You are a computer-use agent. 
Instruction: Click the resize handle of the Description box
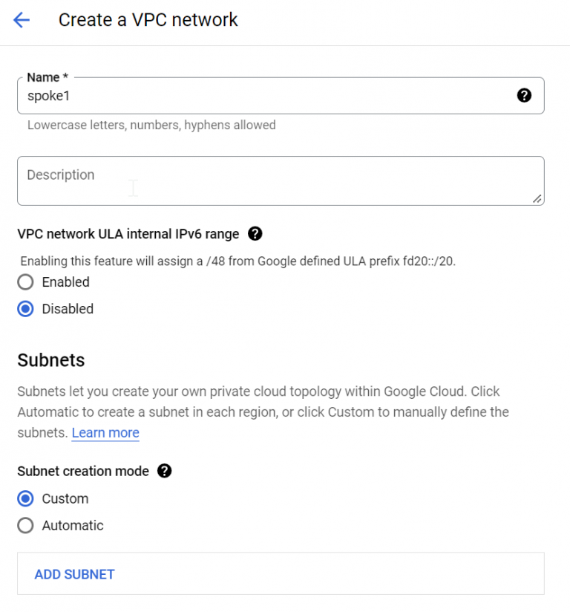pyautogui.click(x=538, y=198)
